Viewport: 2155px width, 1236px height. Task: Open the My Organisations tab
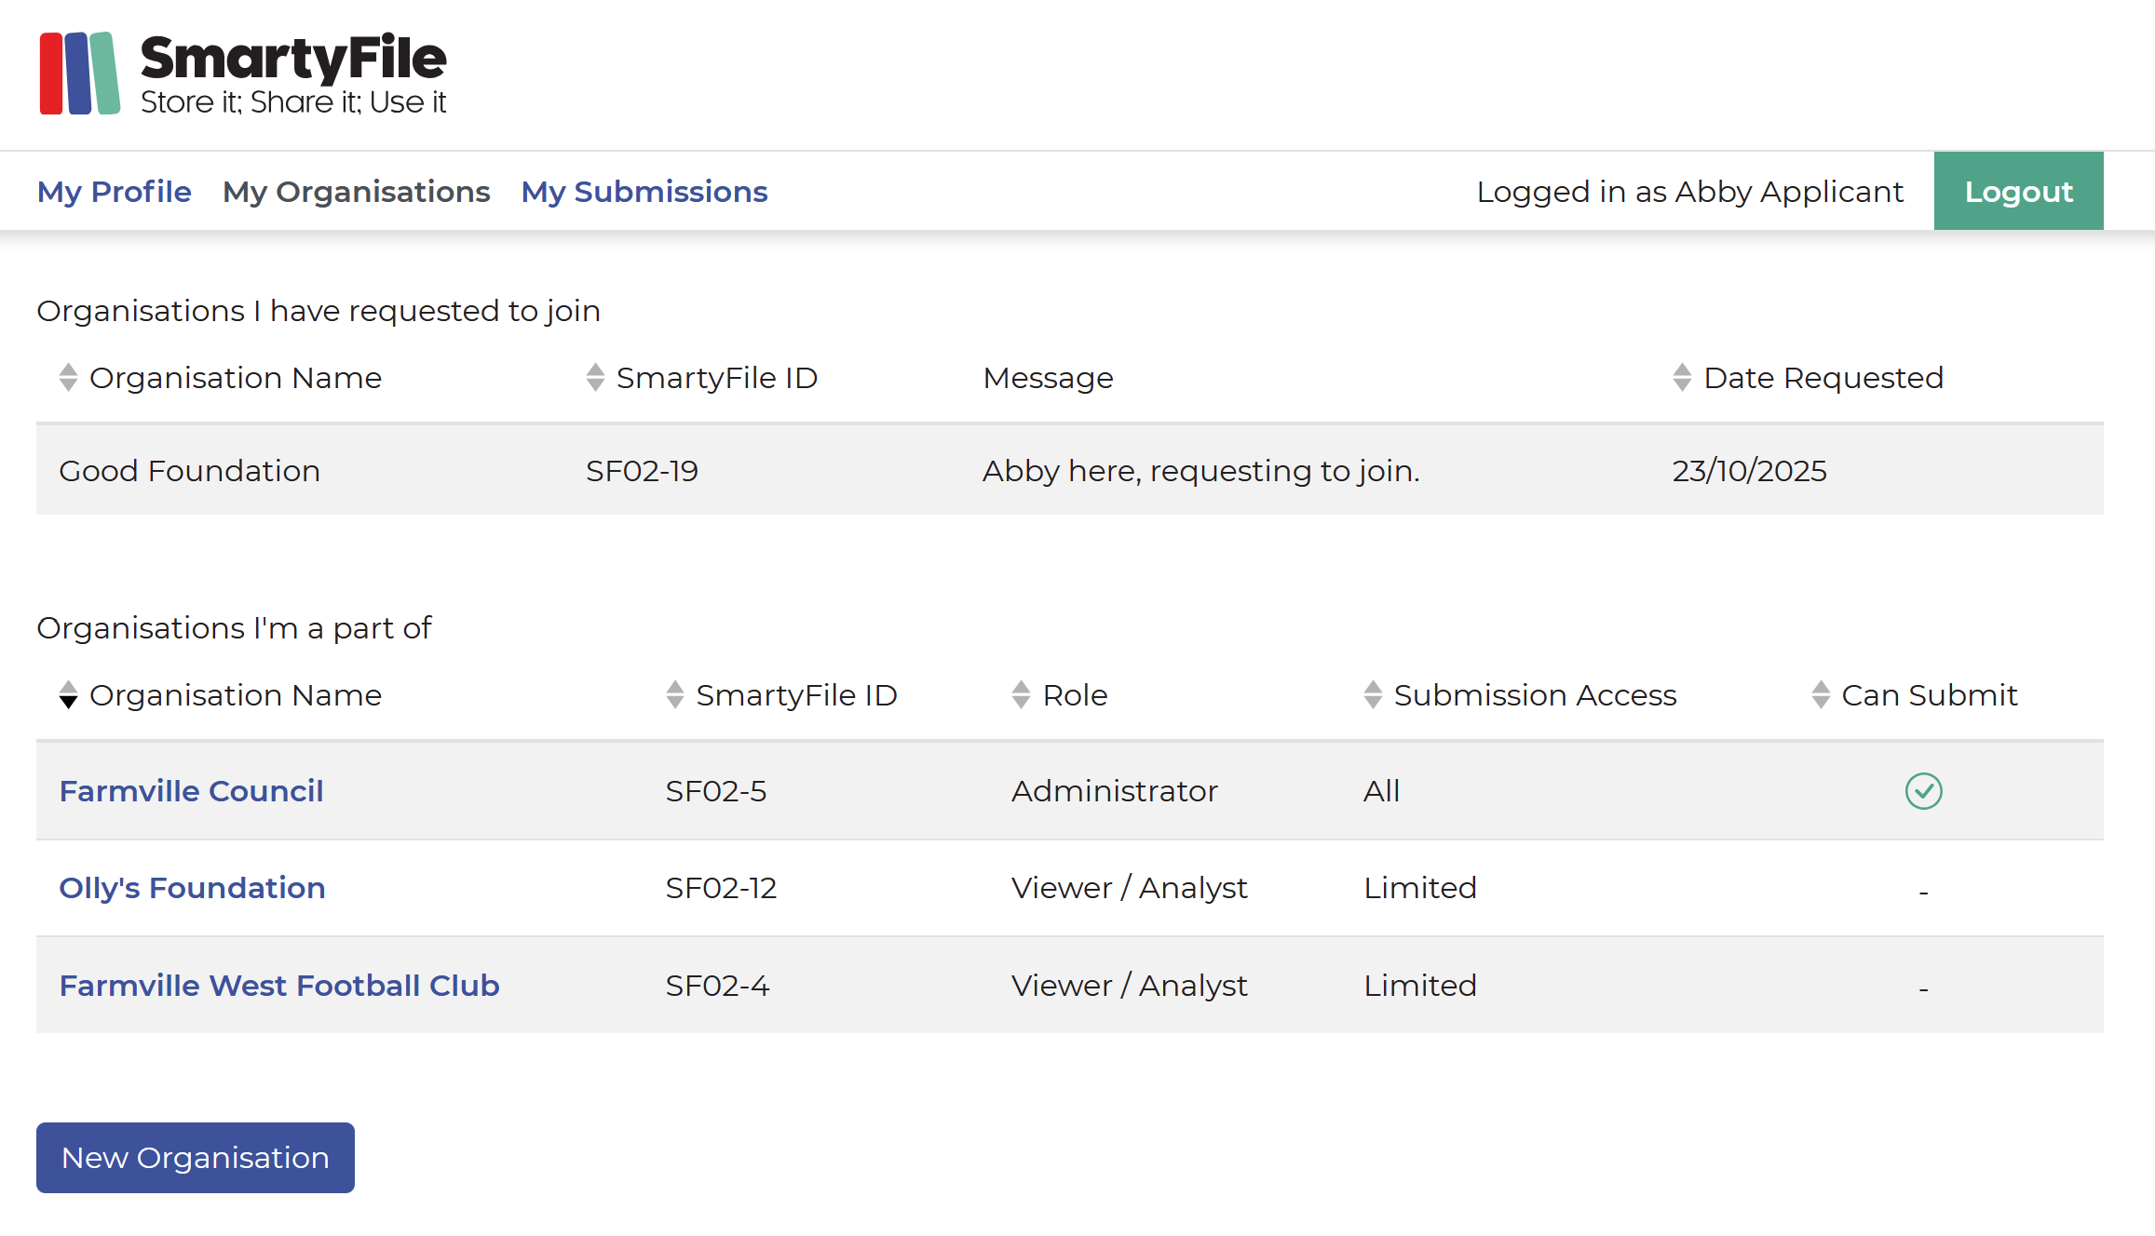(x=356, y=192)
